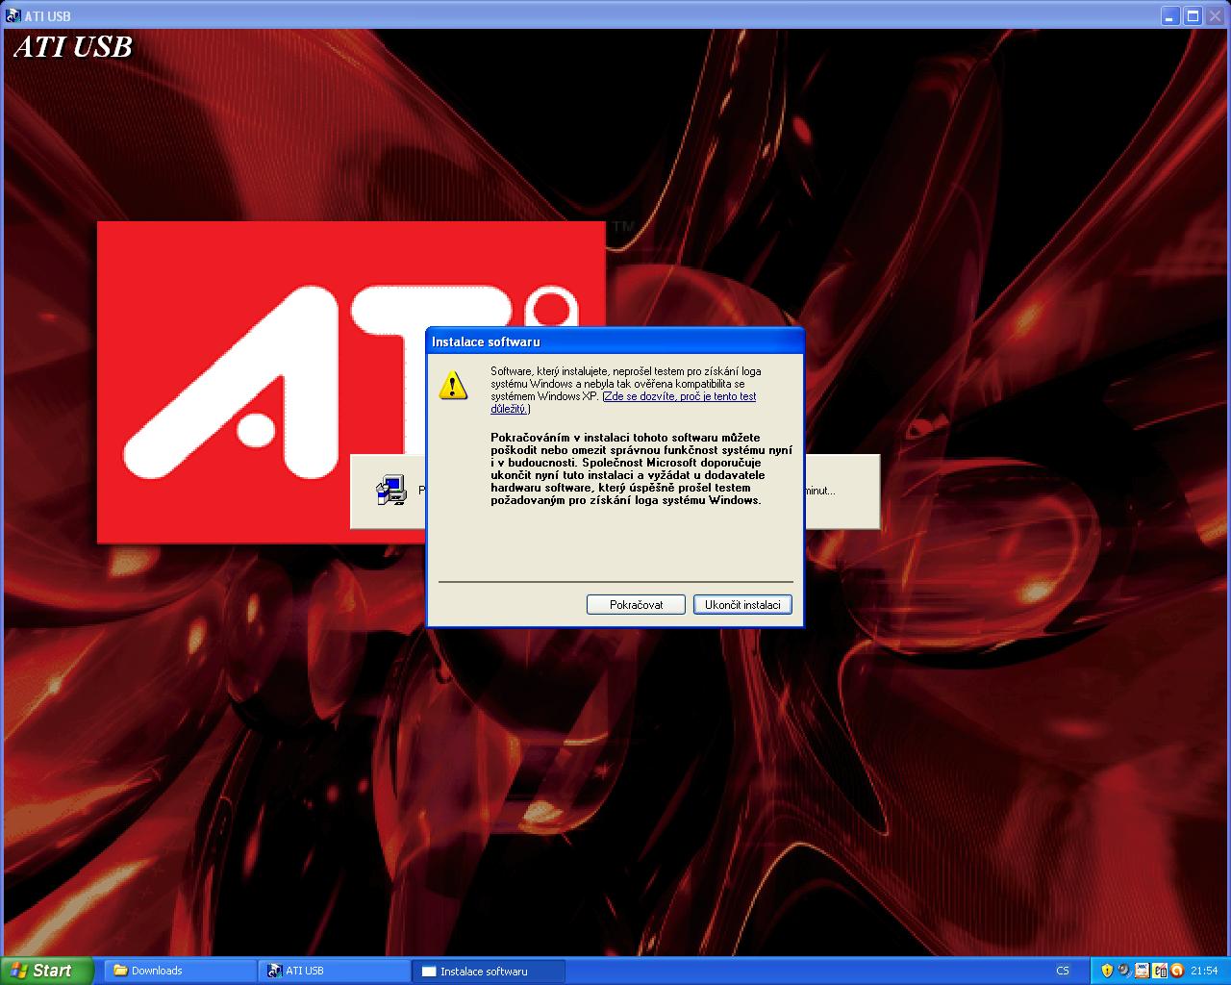Click the Instalace softwaru dialog title bar
1231x985 pixels.
(615, 341)
